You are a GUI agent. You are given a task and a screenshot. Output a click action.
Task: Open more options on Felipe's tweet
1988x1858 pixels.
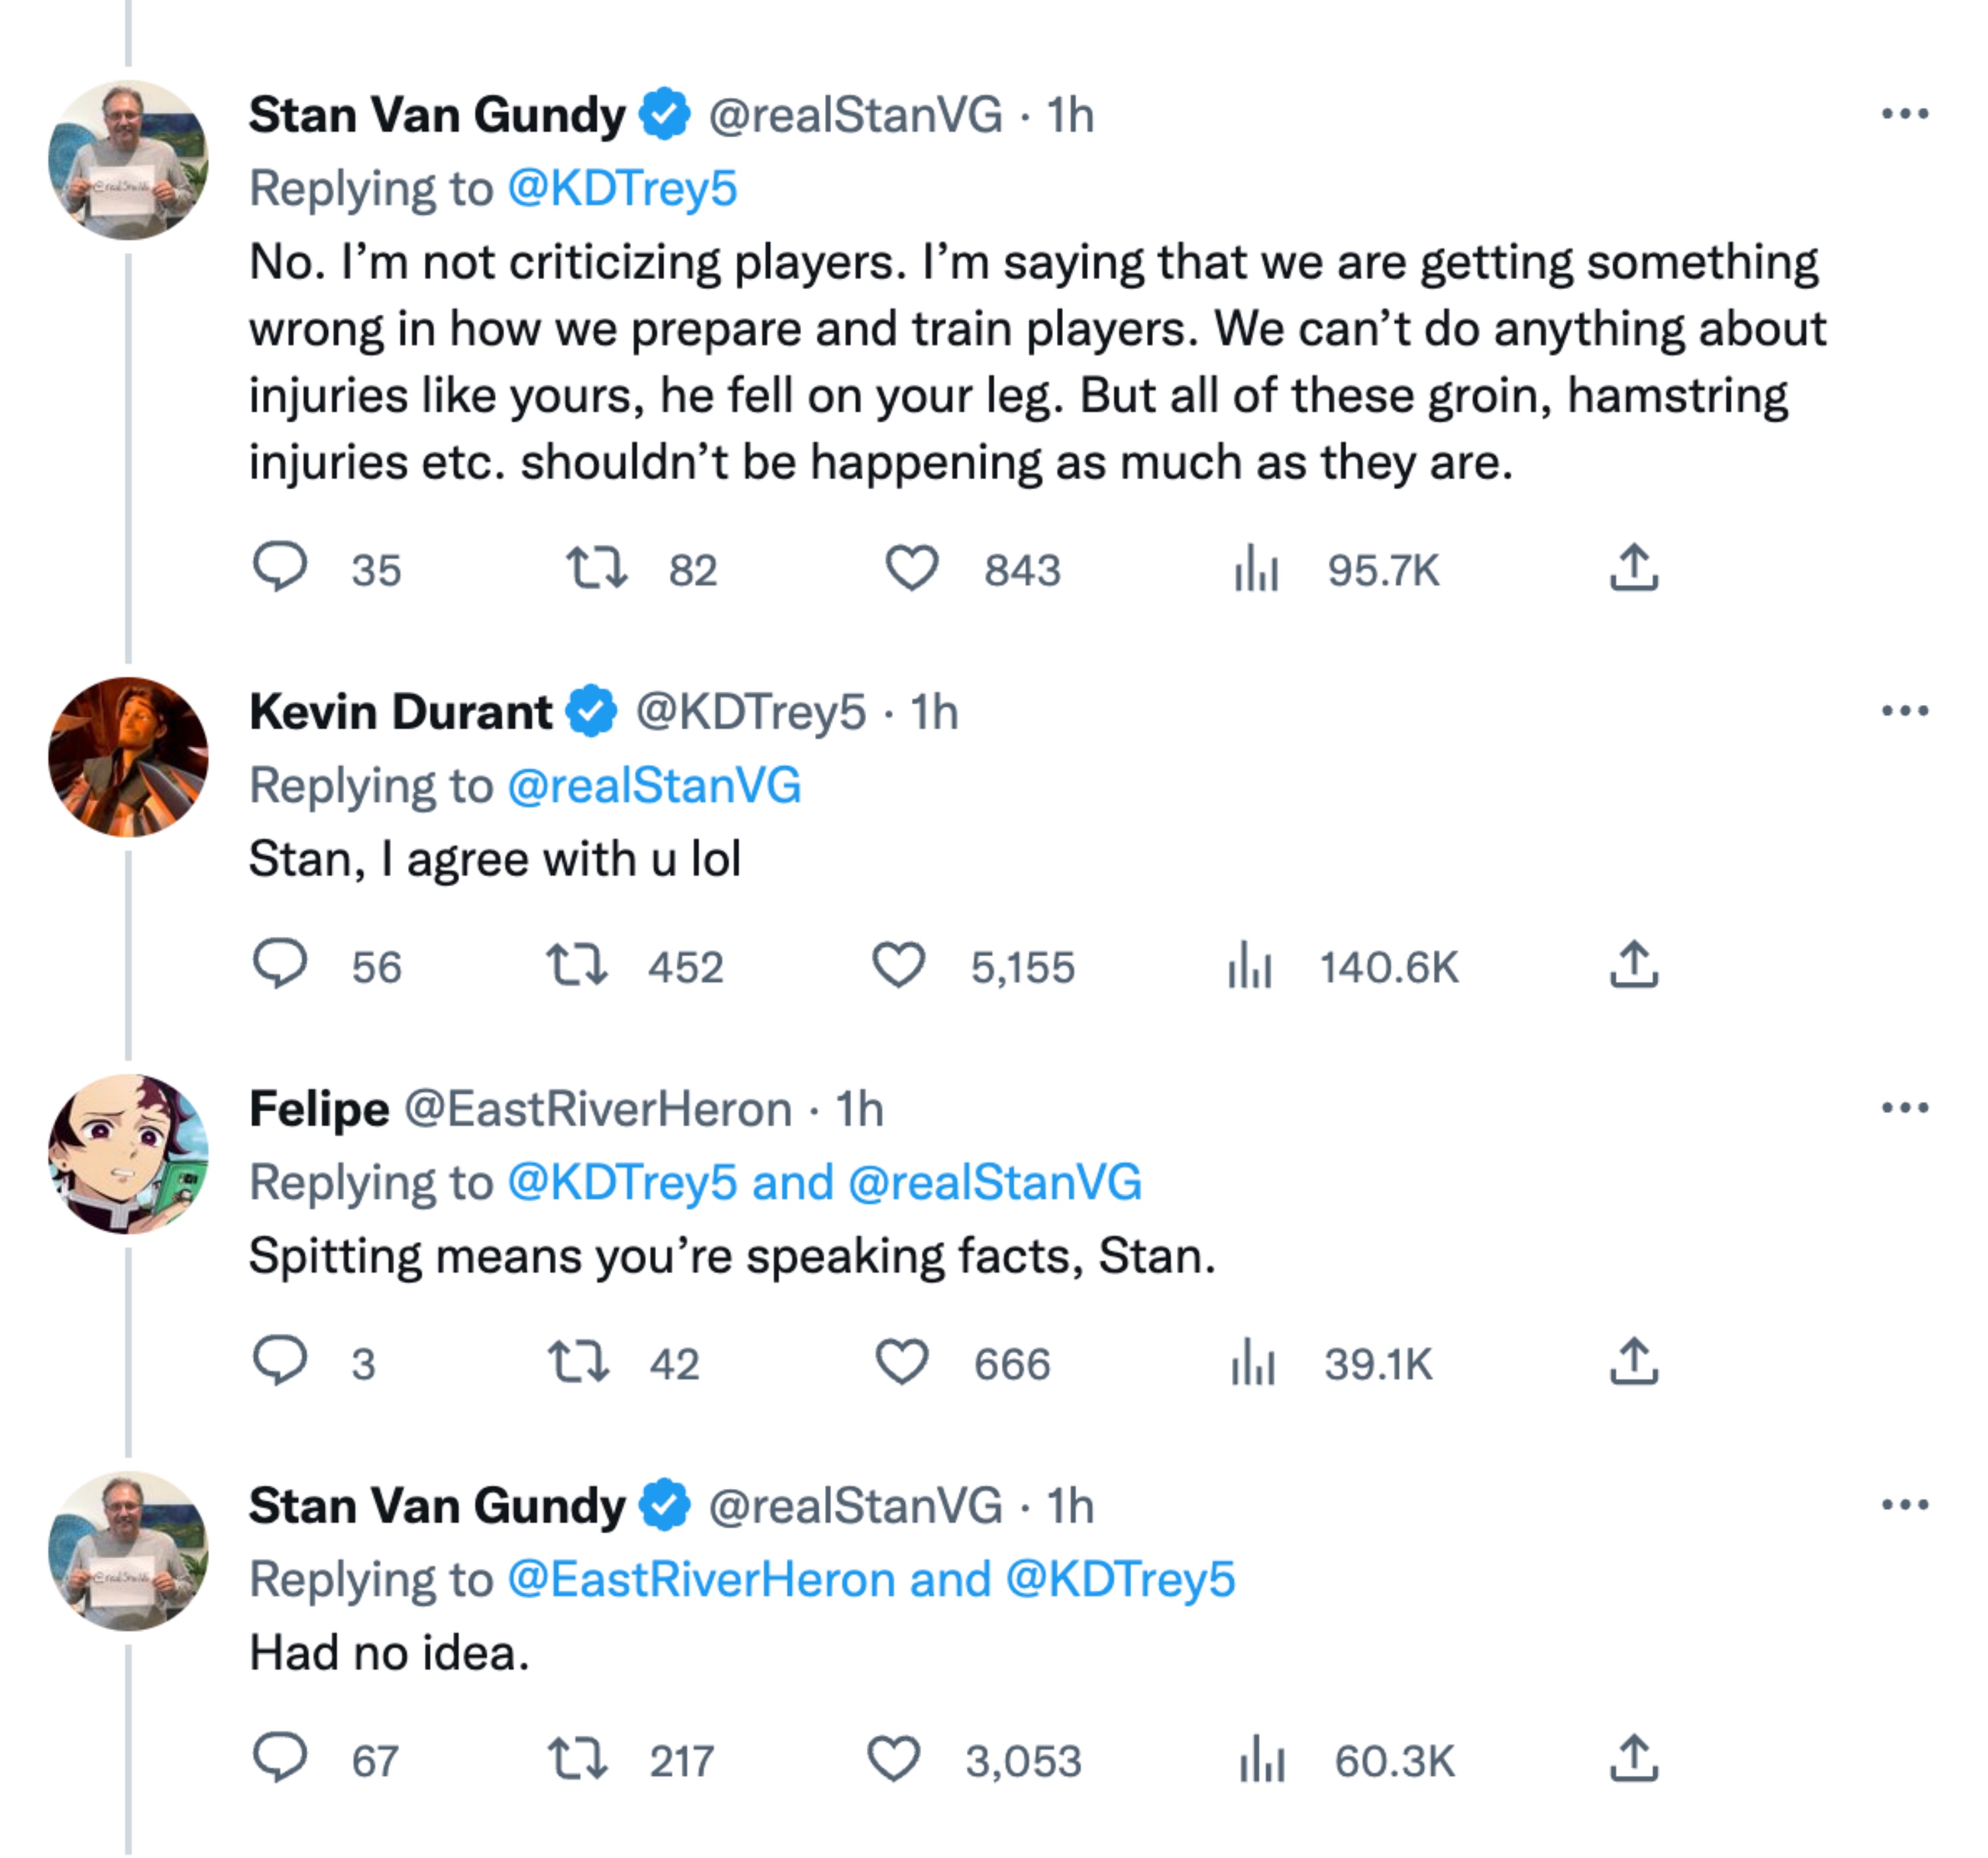(1904, 1108)
